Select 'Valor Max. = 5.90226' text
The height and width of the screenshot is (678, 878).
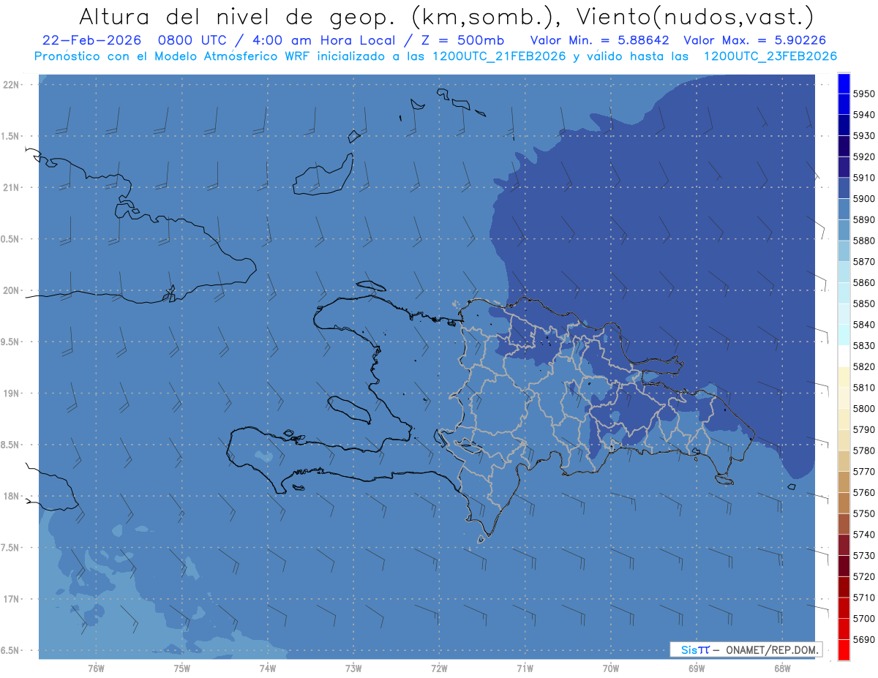[x=754, y=39]
